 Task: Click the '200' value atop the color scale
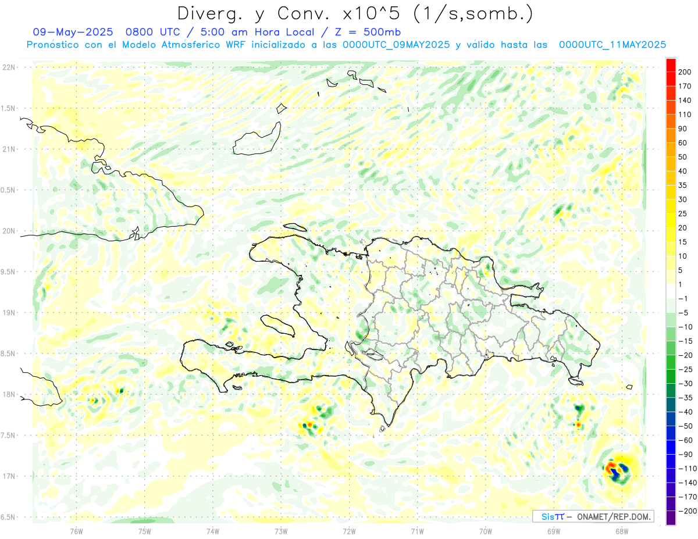686,72
